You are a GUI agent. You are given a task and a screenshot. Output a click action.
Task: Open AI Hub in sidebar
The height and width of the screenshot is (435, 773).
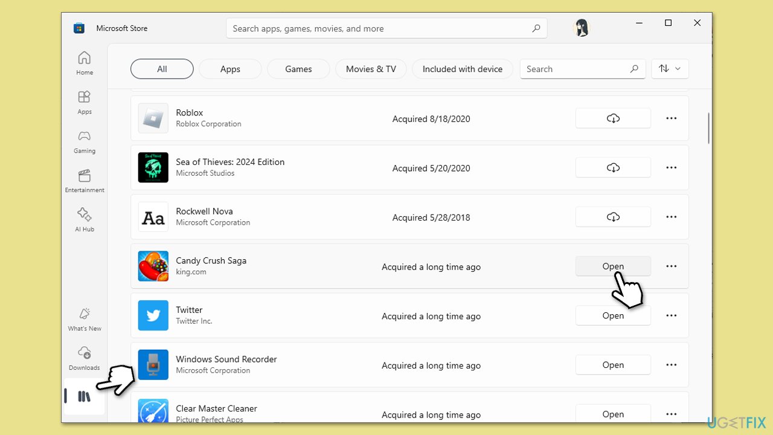(x=85, y=221)
